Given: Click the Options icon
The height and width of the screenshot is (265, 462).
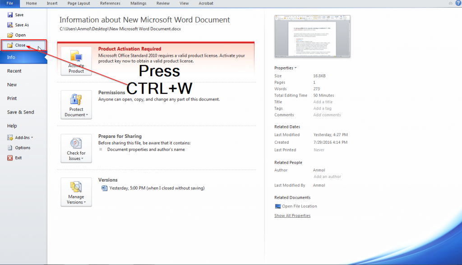Looking at the screenshot, I should coord(10,147).
